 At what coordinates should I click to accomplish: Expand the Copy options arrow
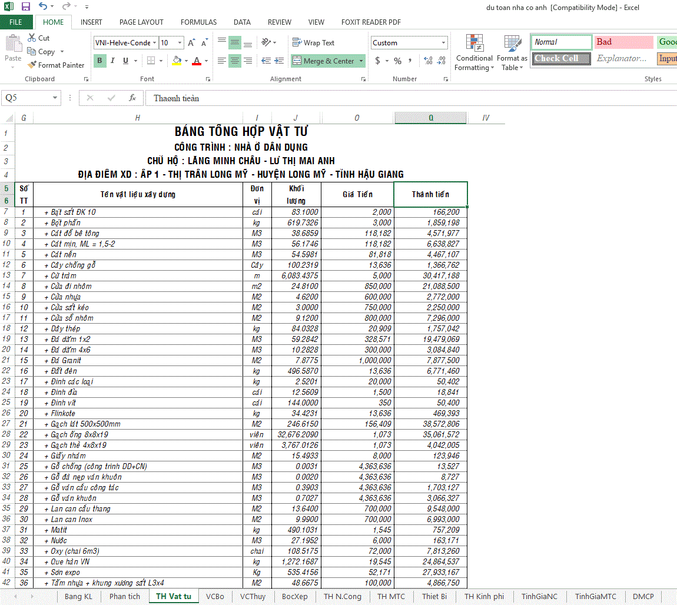coord(62,52)
